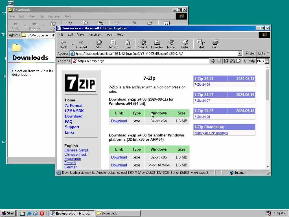This screenshot has width=289, height=217.
Task: Open the File menu in Internet Explorer
Action: coord(61,34)
